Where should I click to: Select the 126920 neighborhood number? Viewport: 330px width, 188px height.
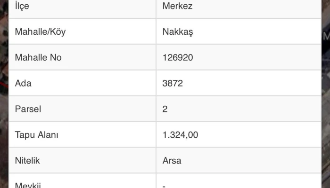(x=177, y=58)
